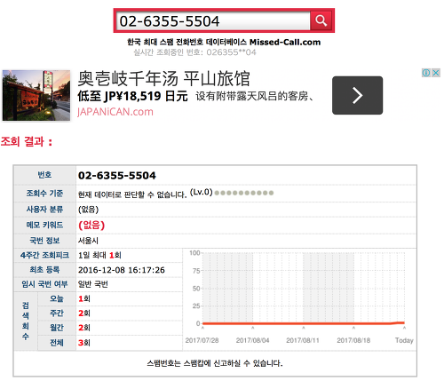Click the chart marker at 2017/07/28
Viewport: 444px width, 381px height.
[x=202, y=328]
